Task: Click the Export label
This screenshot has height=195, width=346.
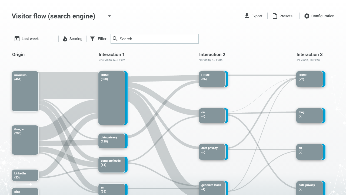Action: click(x=257, y=16)
